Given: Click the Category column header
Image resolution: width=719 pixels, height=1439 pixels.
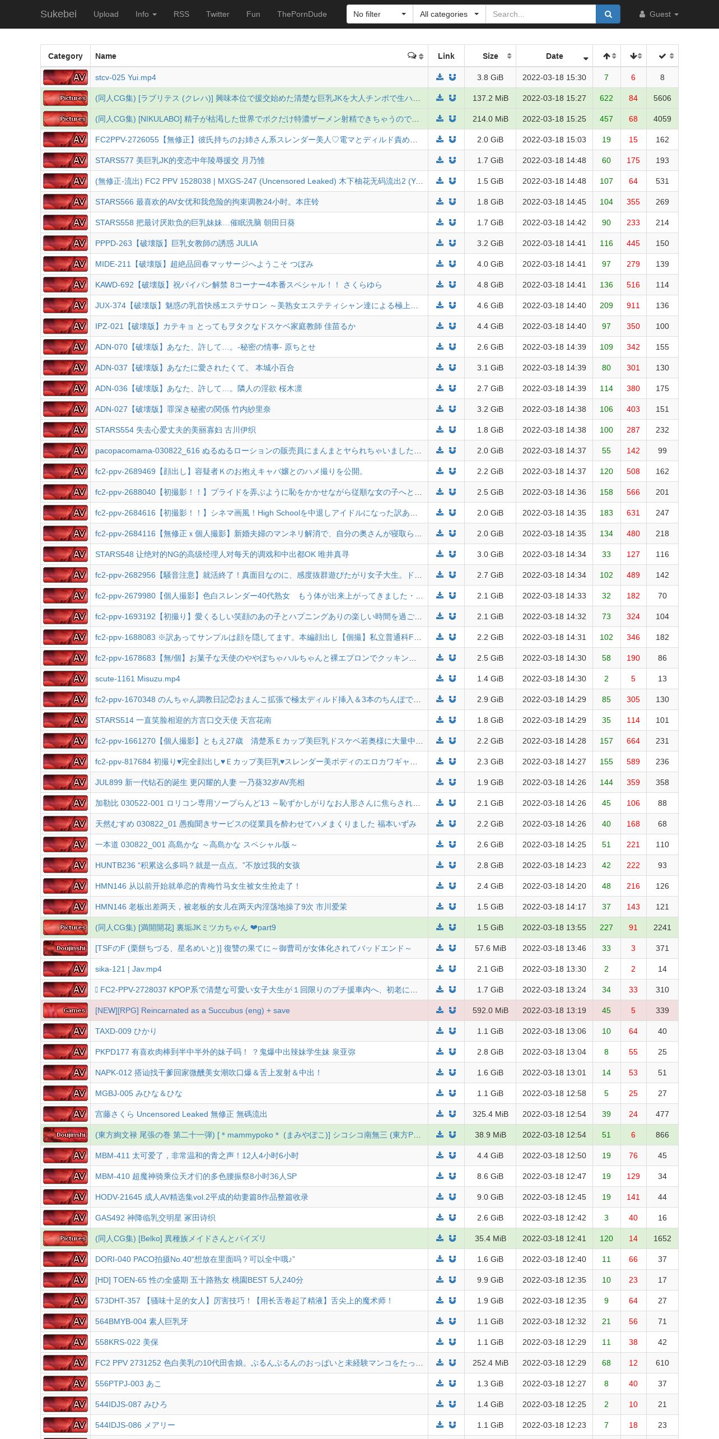Looking at the screenshot, I should tap(66, 56).
